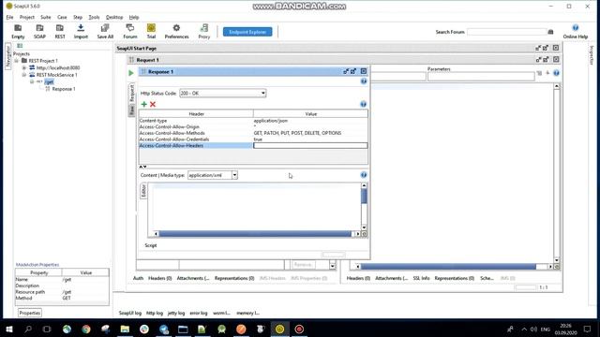Open help icon beside header add/remove buttons
This screenshot has height=337, width=600.
(x=363, y=104)
